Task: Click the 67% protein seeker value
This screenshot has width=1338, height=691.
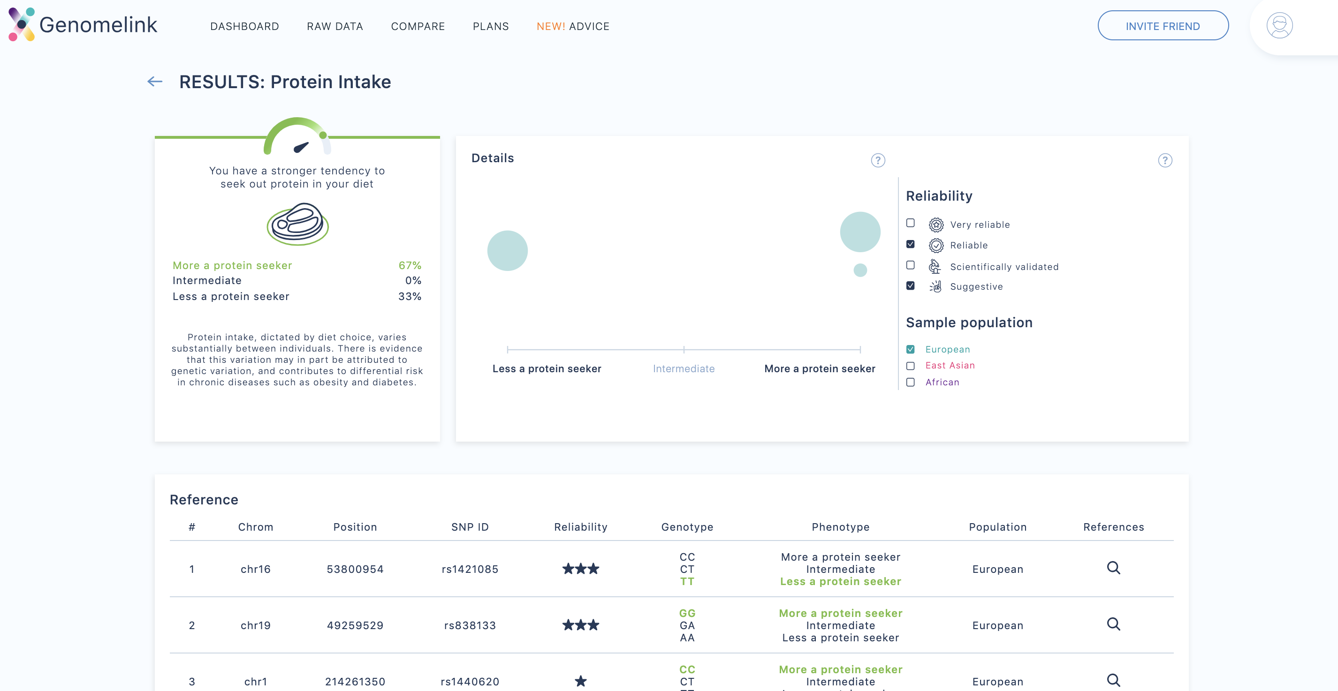Action: click(410, 265)
